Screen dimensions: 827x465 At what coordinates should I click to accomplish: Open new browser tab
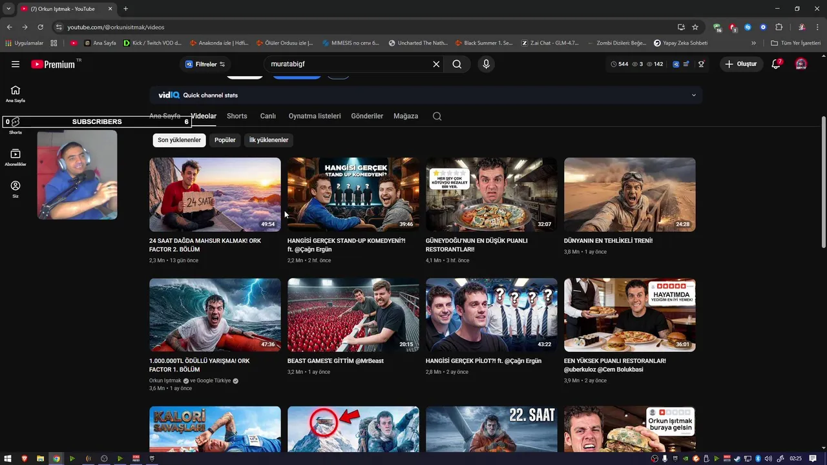(x=125, y=8)
